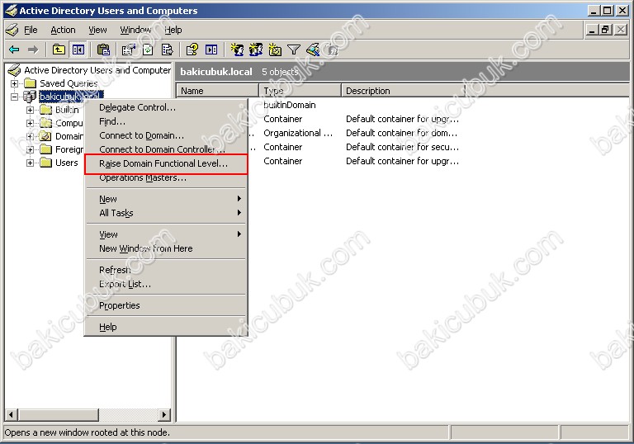Open the View submenu in context menu

tap(166, 234)
